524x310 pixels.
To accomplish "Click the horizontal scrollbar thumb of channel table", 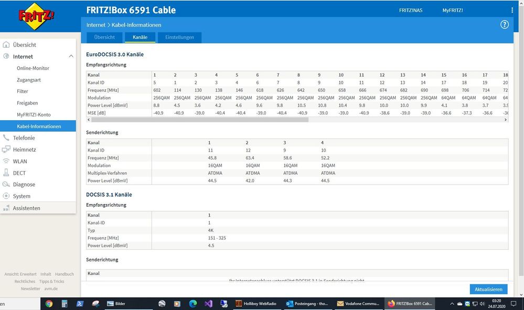I will tap(200, 120).
